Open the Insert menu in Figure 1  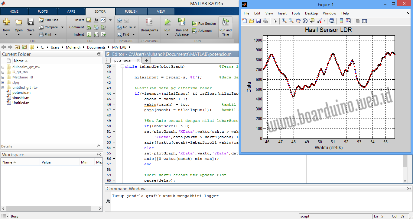282,13
